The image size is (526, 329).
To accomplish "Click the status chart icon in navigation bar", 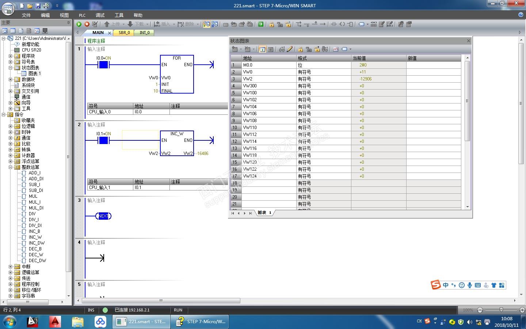I will point(13,31).
